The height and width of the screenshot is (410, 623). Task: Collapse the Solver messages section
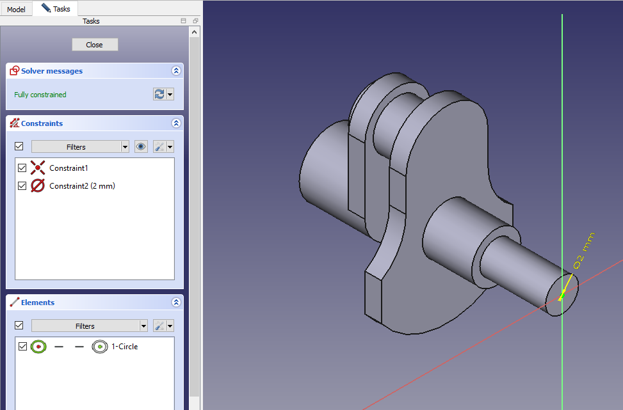pyautogui.click(x=176, y=71)
